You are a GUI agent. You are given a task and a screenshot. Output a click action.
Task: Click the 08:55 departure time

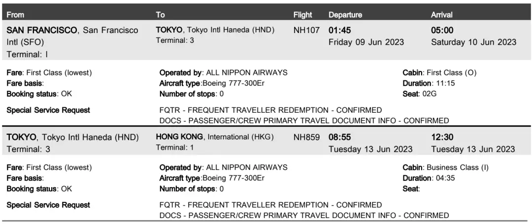[339, 137]
